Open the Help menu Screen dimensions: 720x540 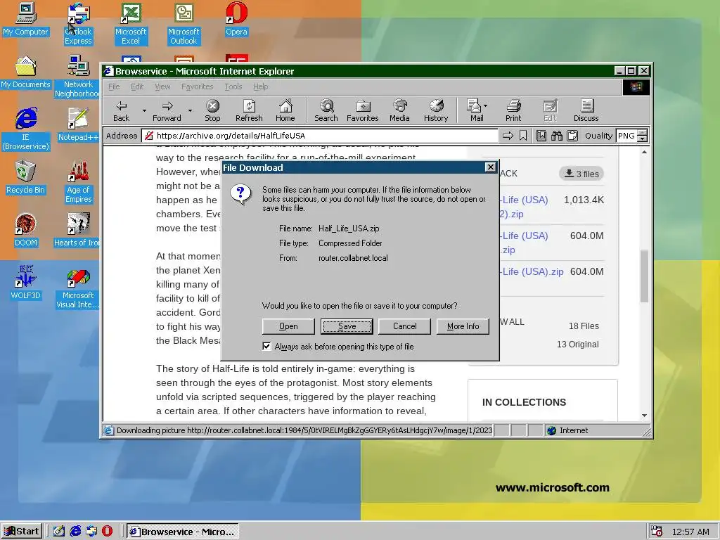coord(260,86)
